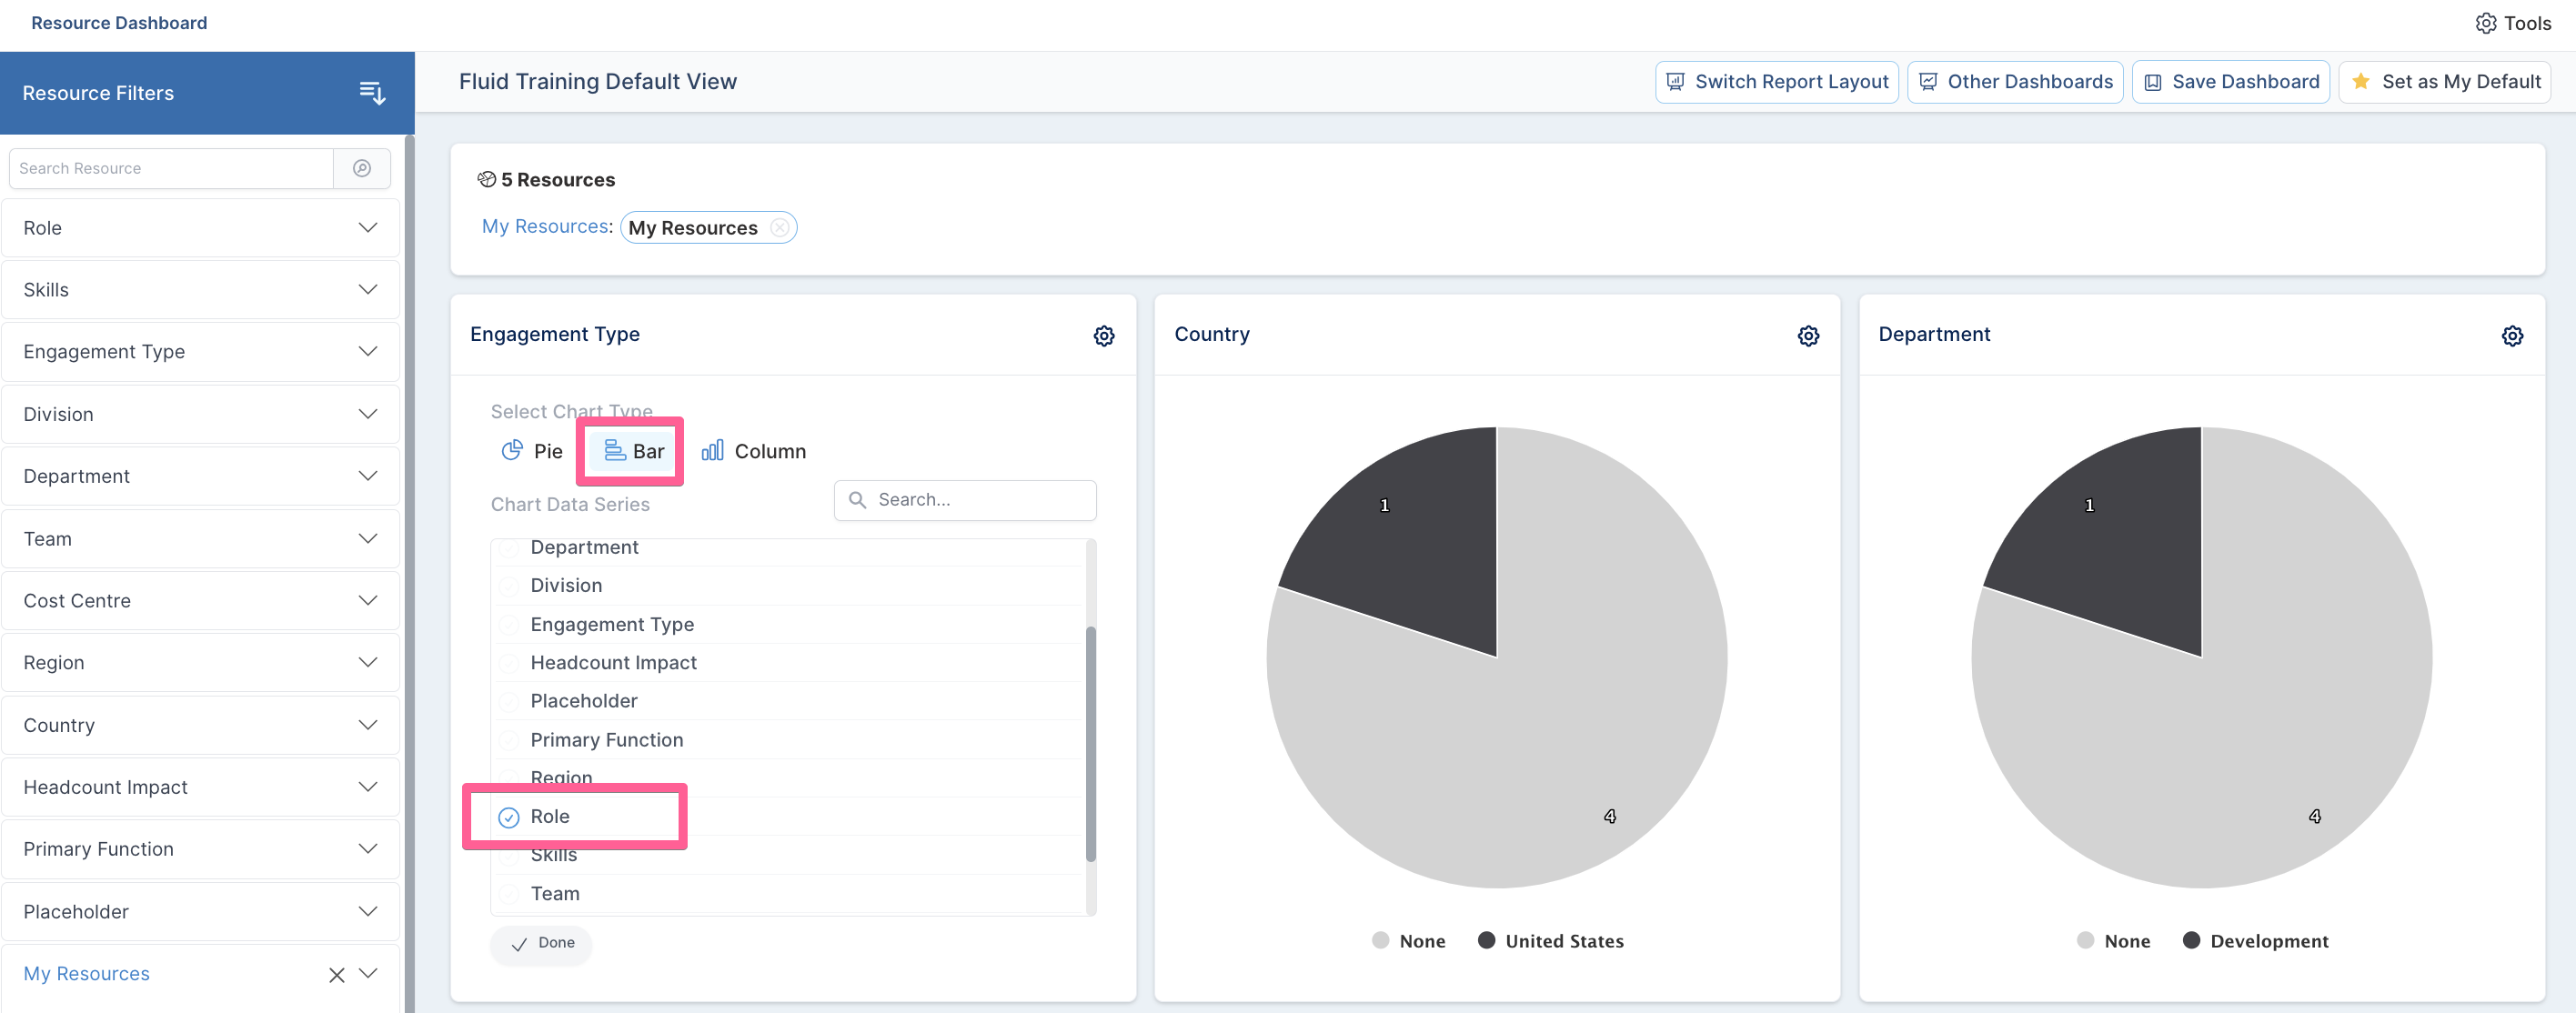Open Country chart settings gear
Viewport: 2576px width, 1013px height.
[1807, 335]
